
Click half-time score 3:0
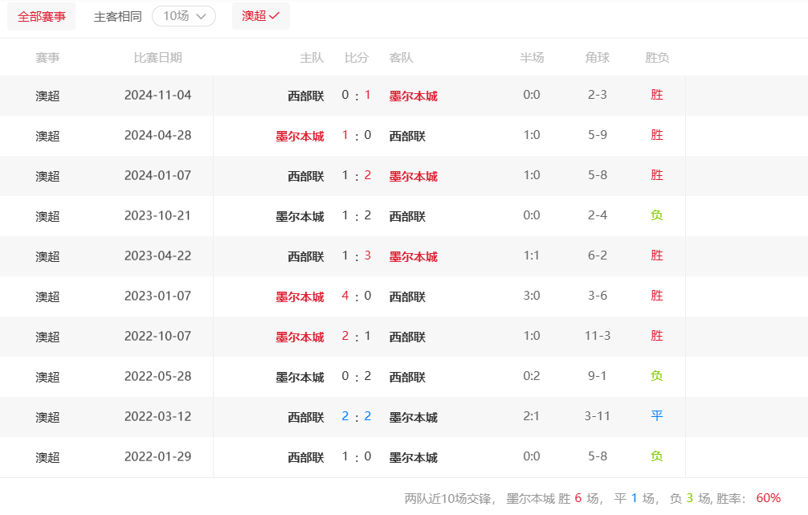[532, 296]
